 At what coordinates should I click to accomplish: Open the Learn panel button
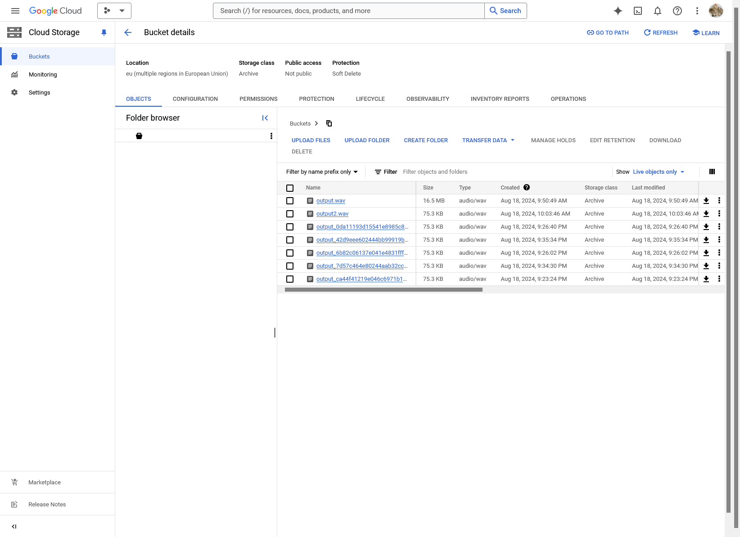(706, 32)
